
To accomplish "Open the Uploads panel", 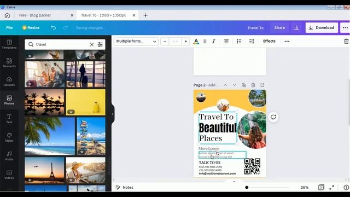I will (x=9, y=82).
